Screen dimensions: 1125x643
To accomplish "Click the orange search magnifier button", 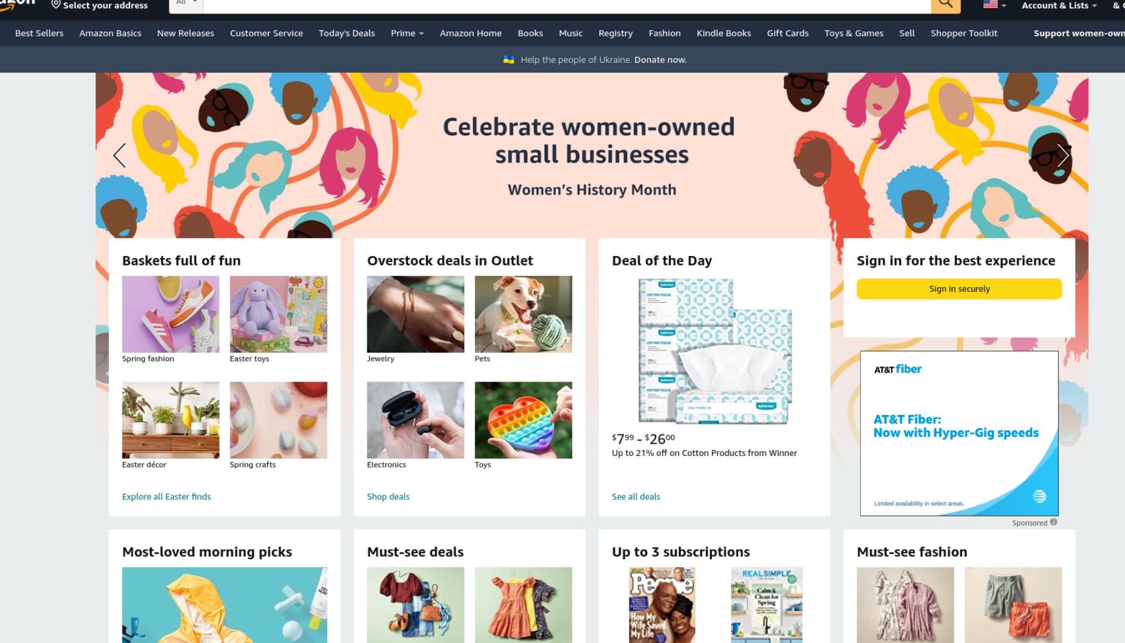I will 945,5.
